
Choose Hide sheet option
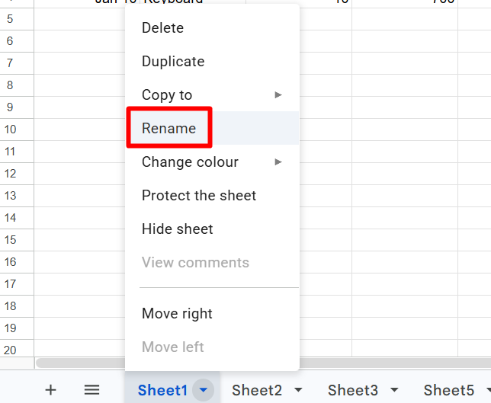(212, 229)
